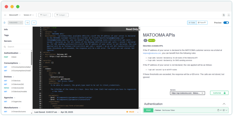Select GET /v1/devices endpoint
The image size is (233, 116).
12,81
